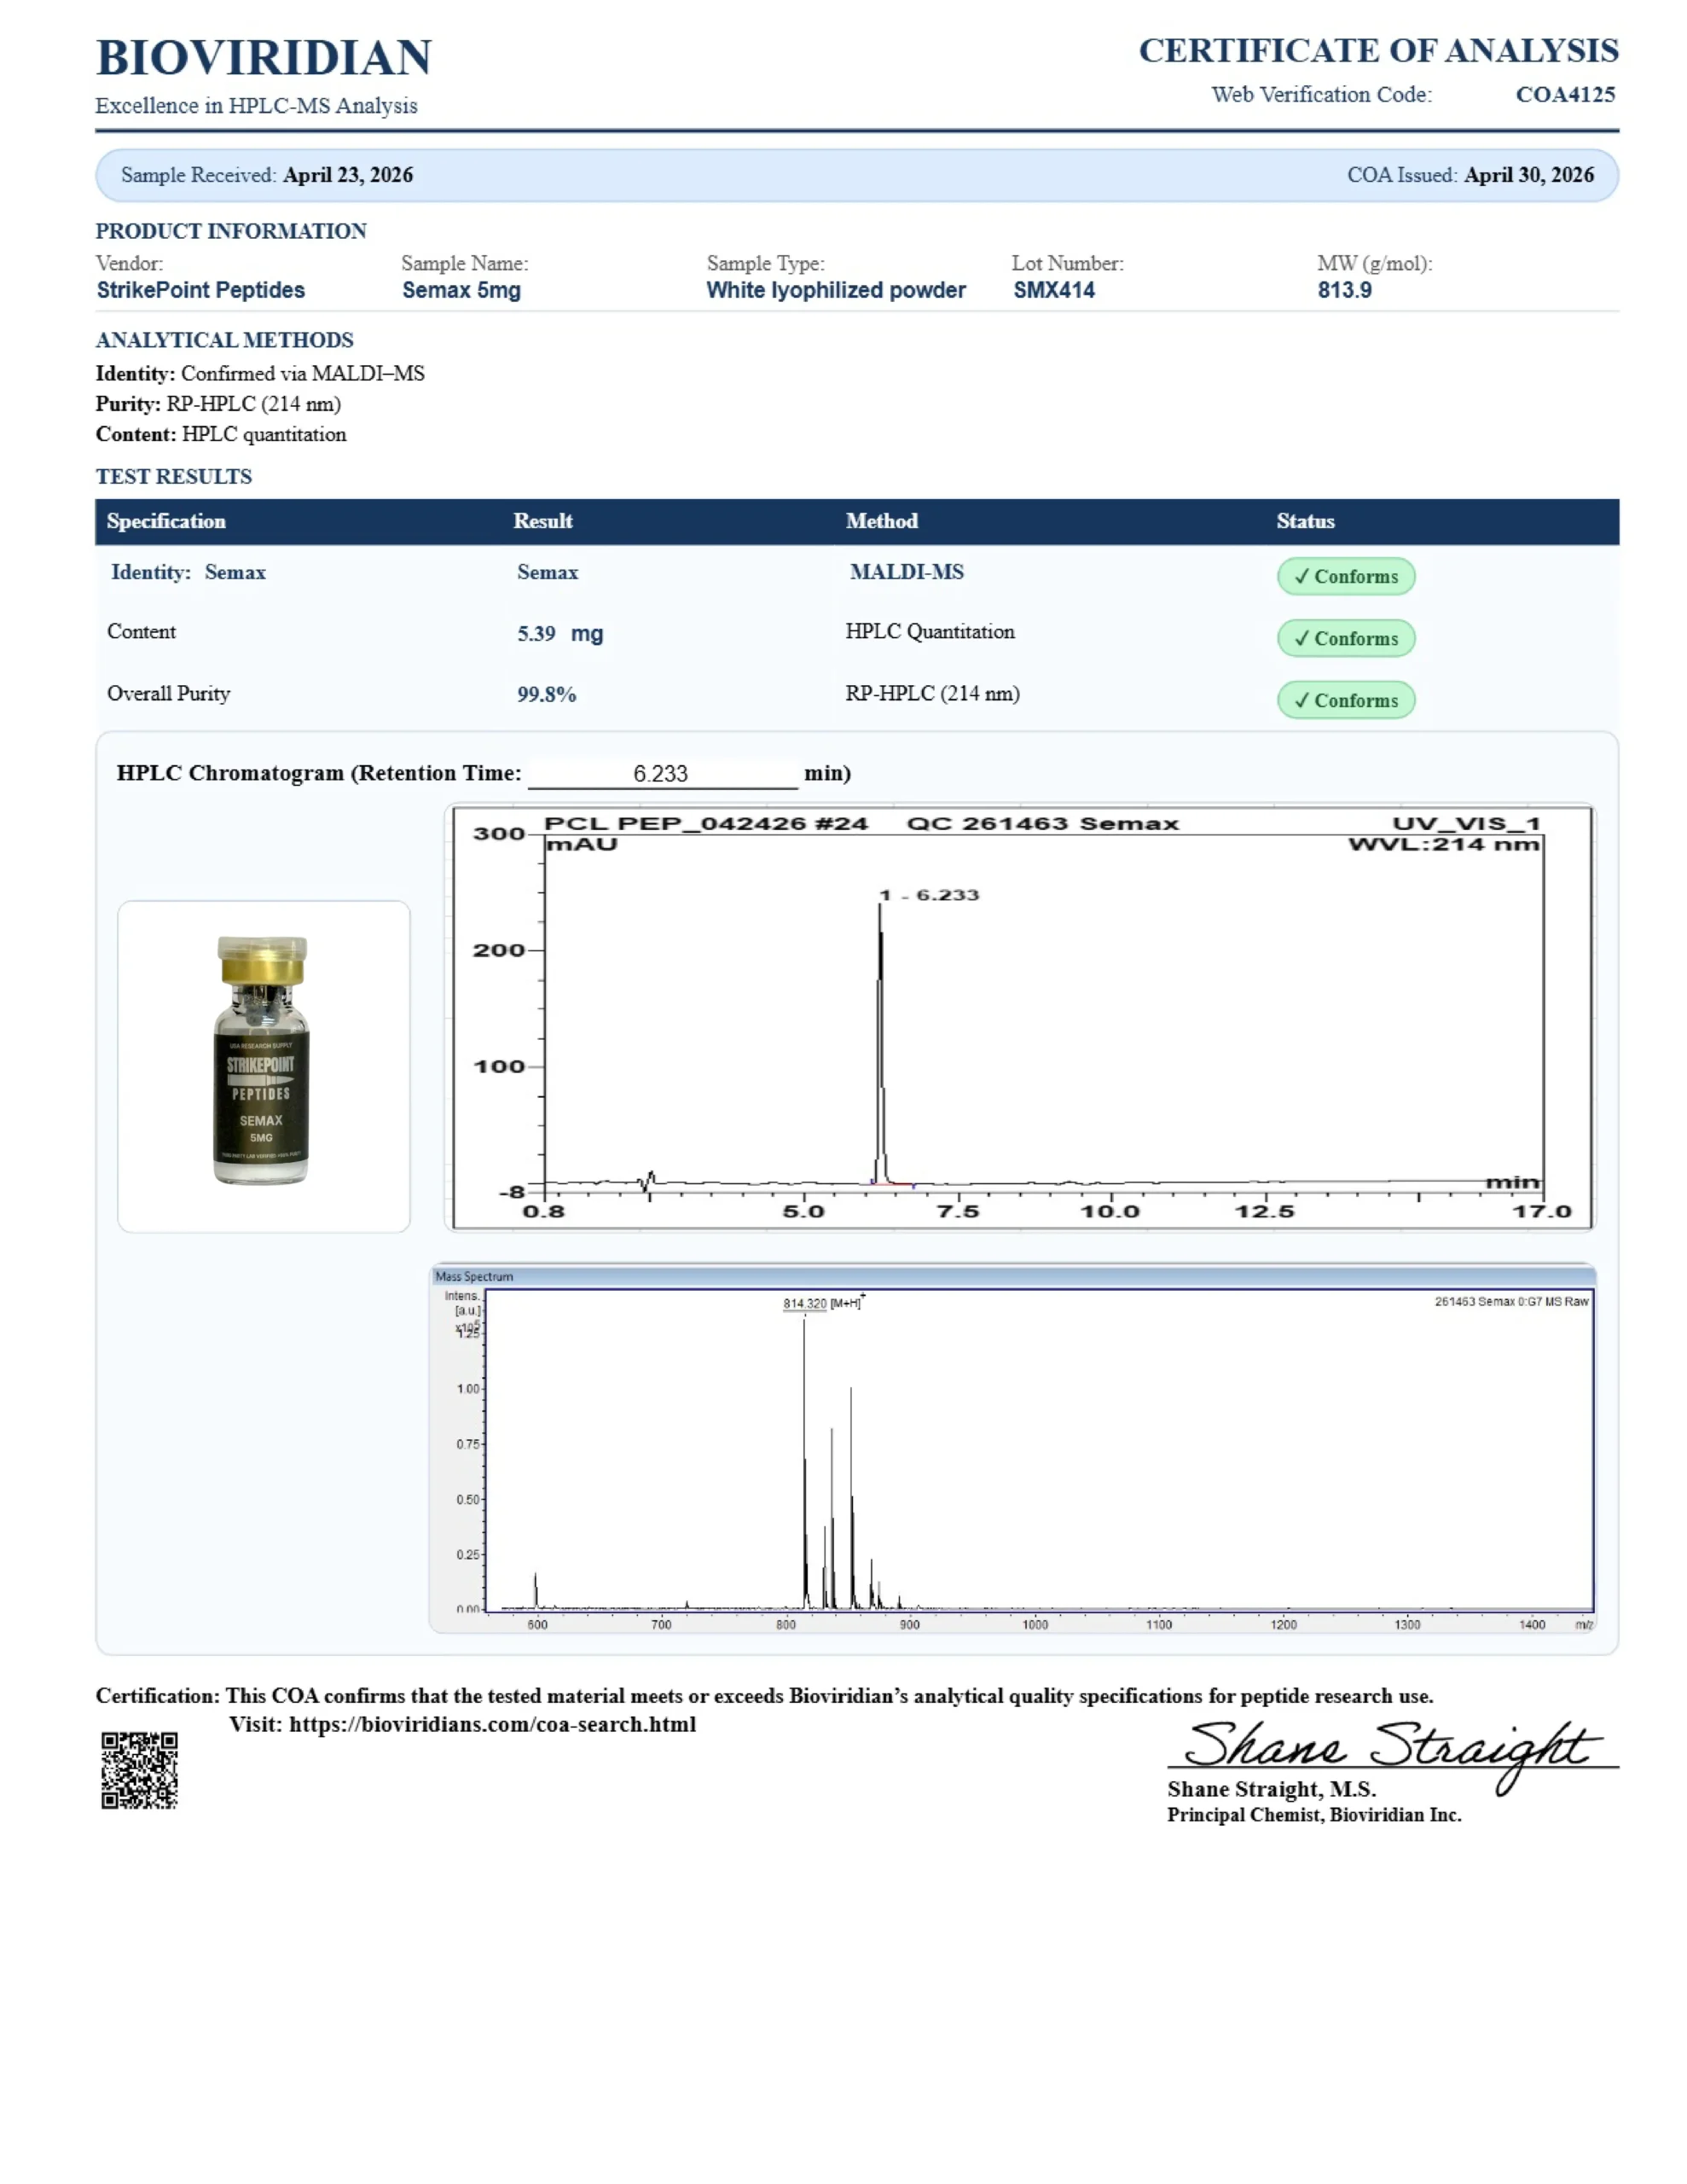Image resolution: width=1687 pixels, height=2184 pixels.
Task: Click the Mass Spectrum plot
Action: click(1012, 1449)
